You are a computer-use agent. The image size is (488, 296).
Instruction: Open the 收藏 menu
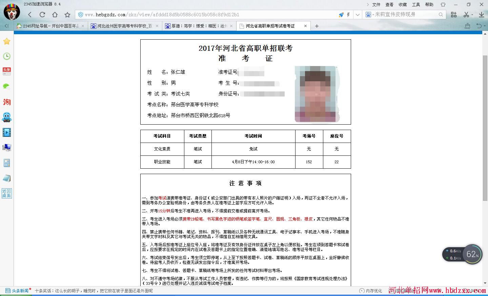click(403, 4)
